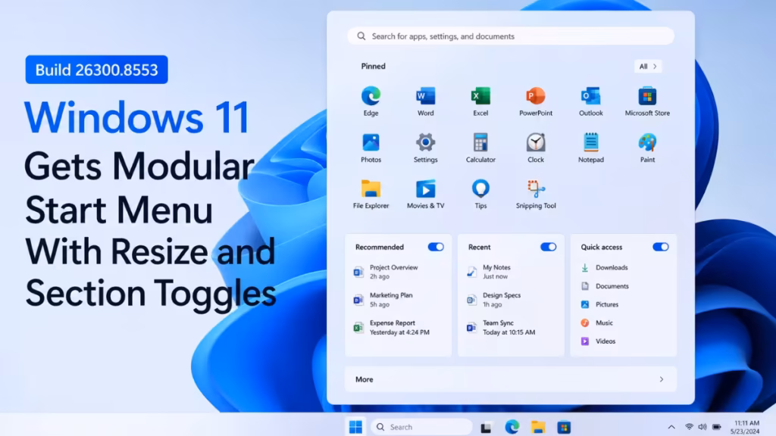
Task: Launch the Calculator app
Action: click(x=480, y=148)
